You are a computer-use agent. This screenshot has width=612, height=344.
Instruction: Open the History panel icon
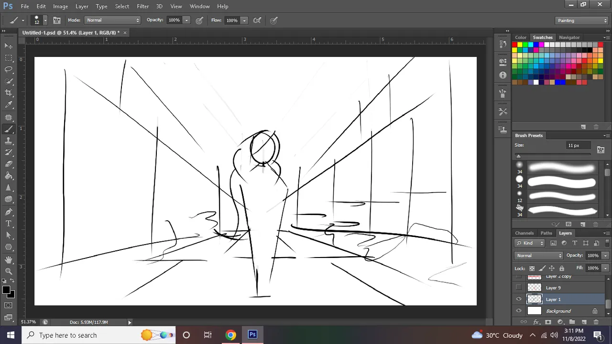[x=503, y=44]
